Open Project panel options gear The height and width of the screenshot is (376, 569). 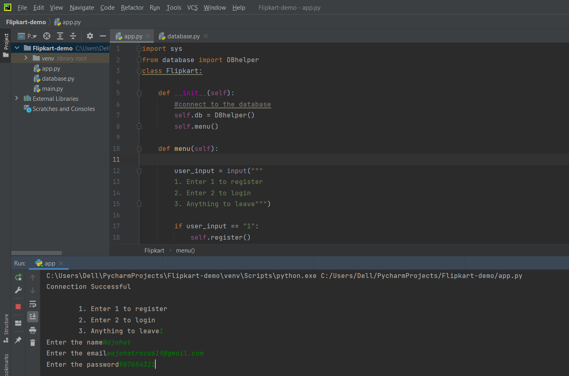pyautogui.click(x=90, y=36)
